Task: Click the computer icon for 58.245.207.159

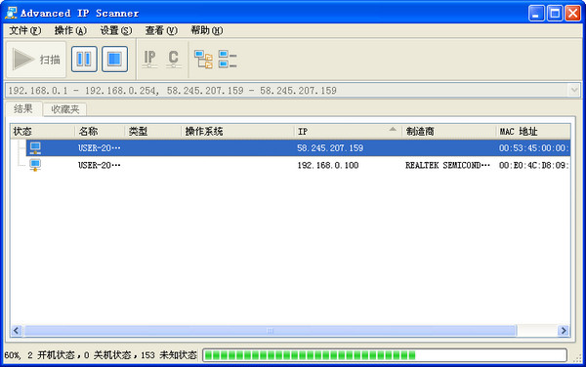Action: coord(35,148)
